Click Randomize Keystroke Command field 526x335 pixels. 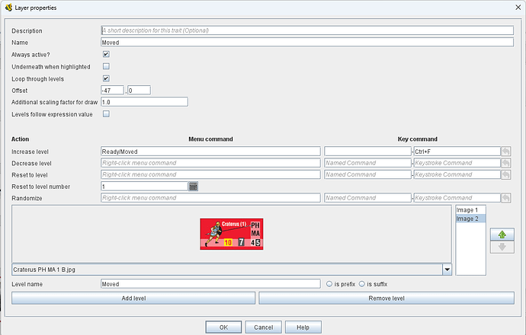pyautogui.click(x=457, y=198)
